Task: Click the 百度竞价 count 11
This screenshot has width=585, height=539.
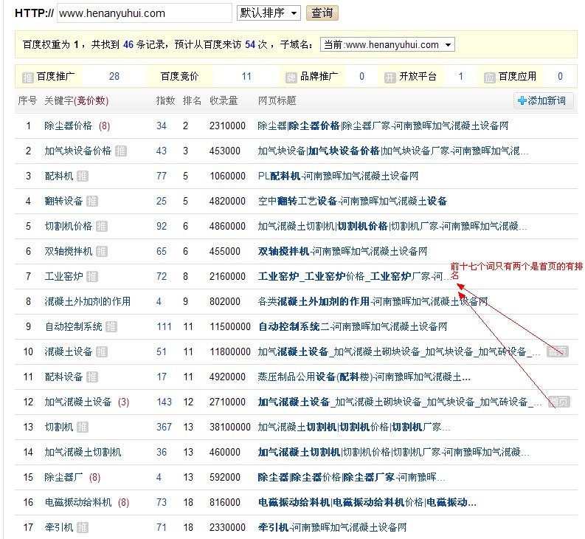Action: (246, 77)
